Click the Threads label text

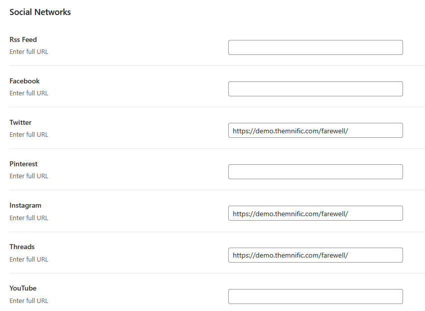(x=22, y=247)
